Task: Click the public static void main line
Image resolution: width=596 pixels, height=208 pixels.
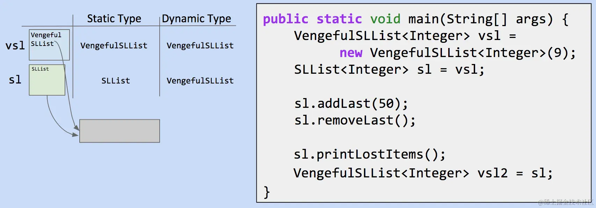Action: pos(416,19)
